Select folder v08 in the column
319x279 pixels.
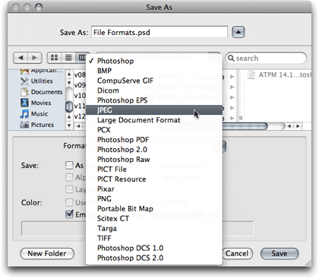pos(80,75)
